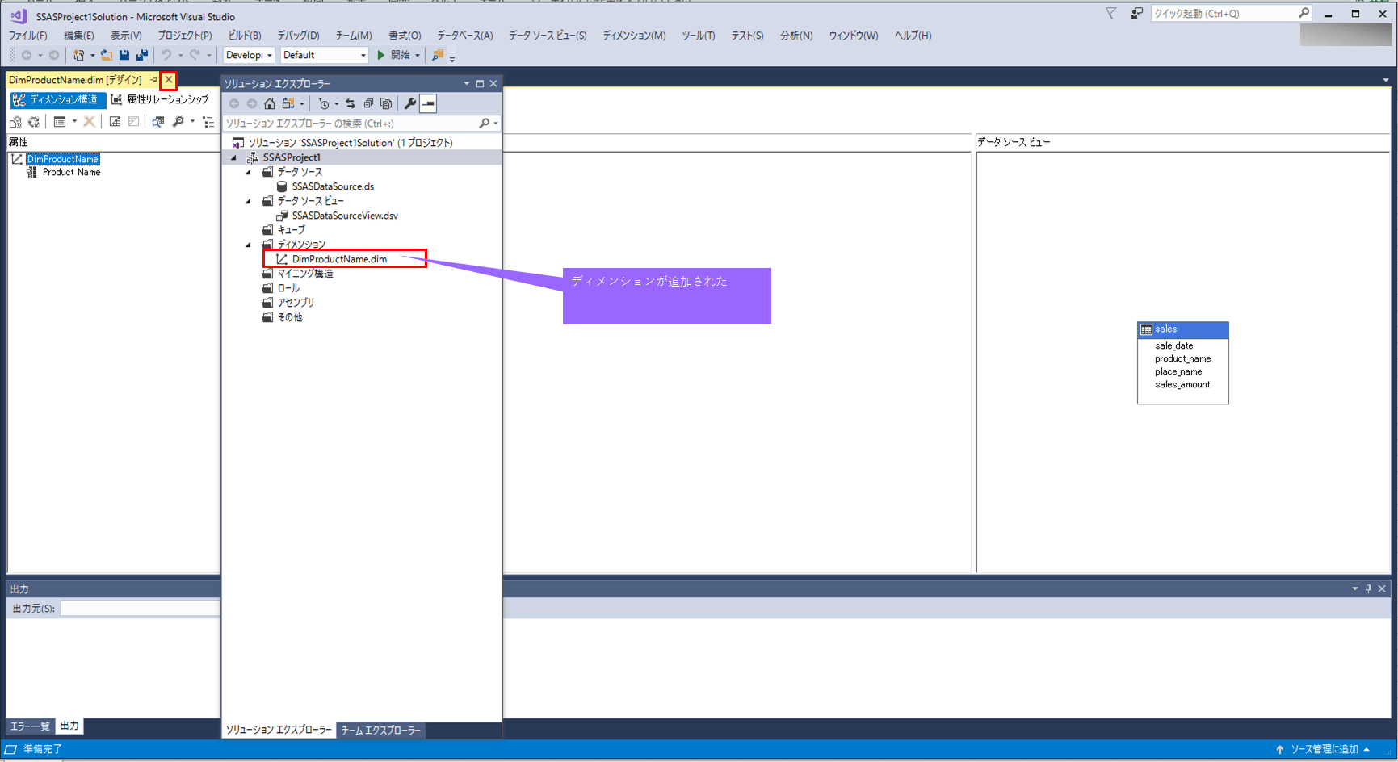The height and width of the screenshot is (762, 1398).
Task: Select the キューブ folder
Action: pyautogui.click(x=283, y=230)
